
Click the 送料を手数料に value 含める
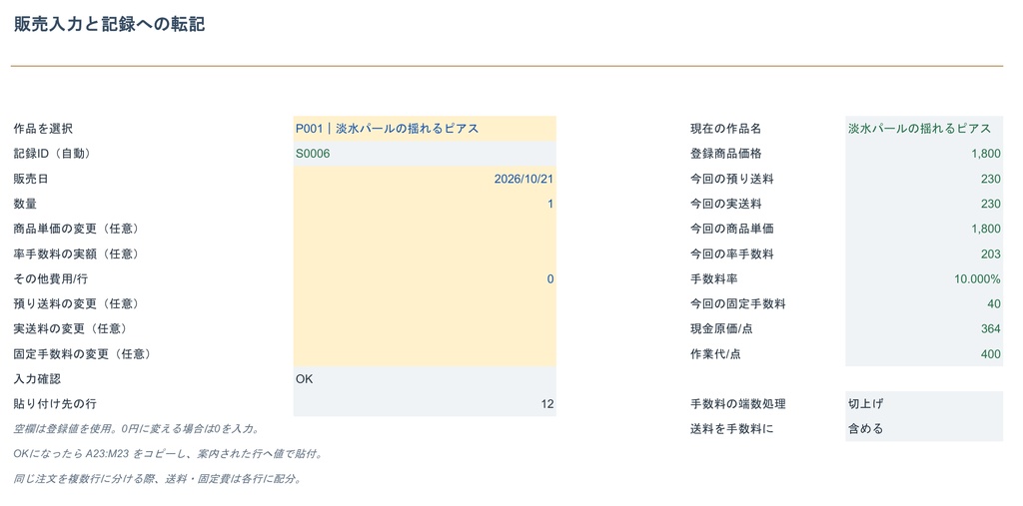point(924,429)
